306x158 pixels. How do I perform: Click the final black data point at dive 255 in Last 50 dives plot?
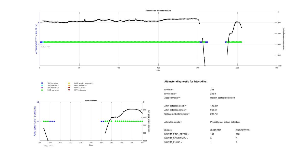pyautogui.click(x=142, y=113)
